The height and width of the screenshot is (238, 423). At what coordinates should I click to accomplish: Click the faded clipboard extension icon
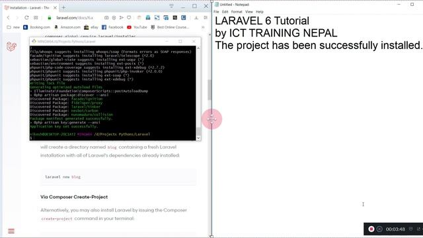(x=139, y=18)
